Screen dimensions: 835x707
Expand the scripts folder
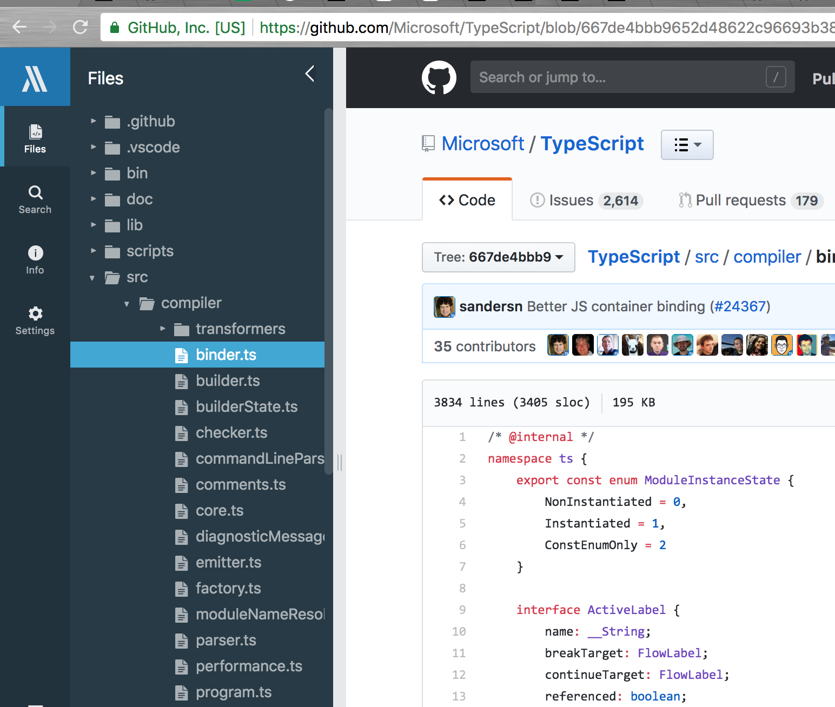click(x=93, y=251)
